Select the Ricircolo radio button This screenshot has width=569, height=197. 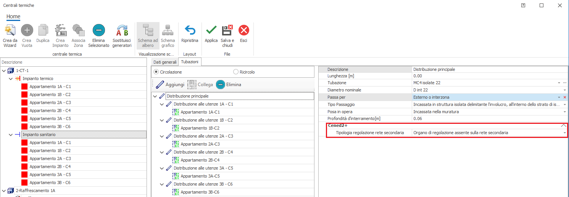pyautogui.click(x=236, y=72)
